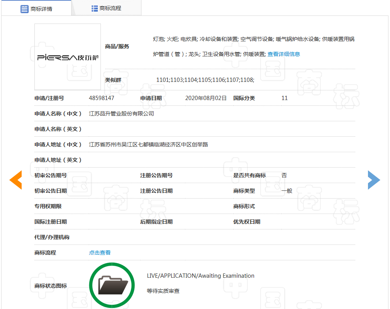Viewport: 390px width, 309px height.
Task: Click the blue list icon beside 商标详情
Action: coord(24,9)
